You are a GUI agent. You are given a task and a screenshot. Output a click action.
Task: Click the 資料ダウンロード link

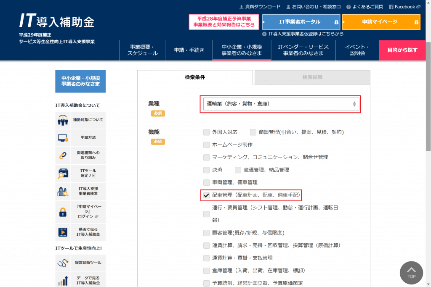[x=260, y=7]
